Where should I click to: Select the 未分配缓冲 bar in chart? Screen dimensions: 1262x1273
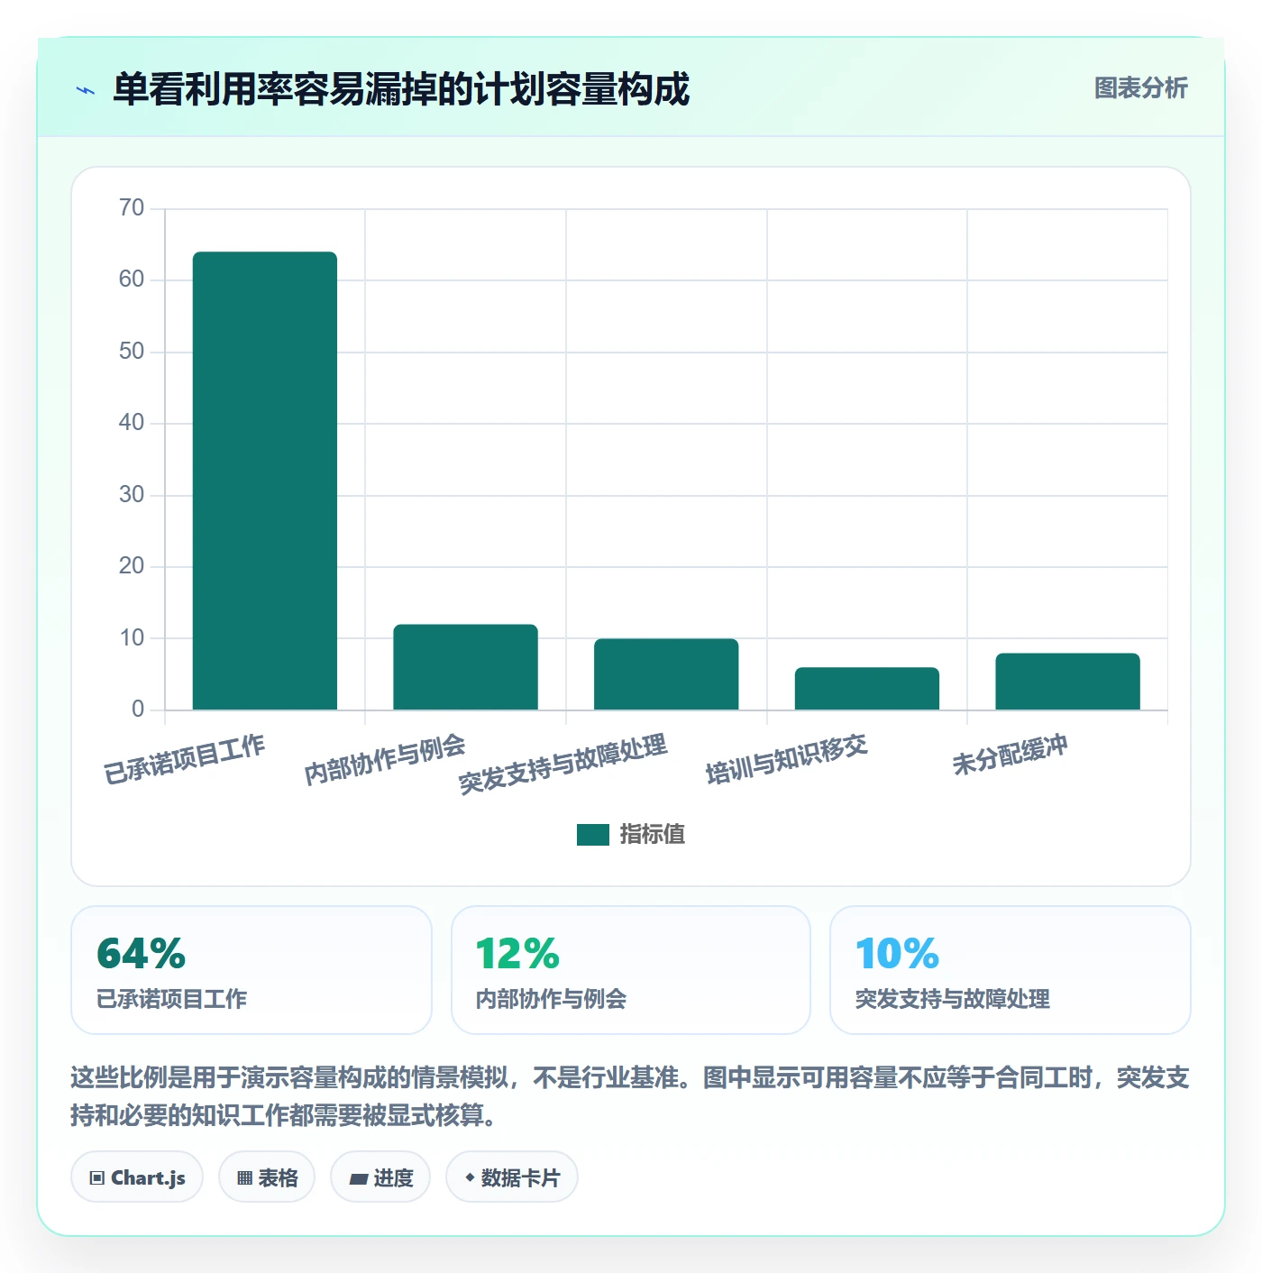coord(1067,682)
